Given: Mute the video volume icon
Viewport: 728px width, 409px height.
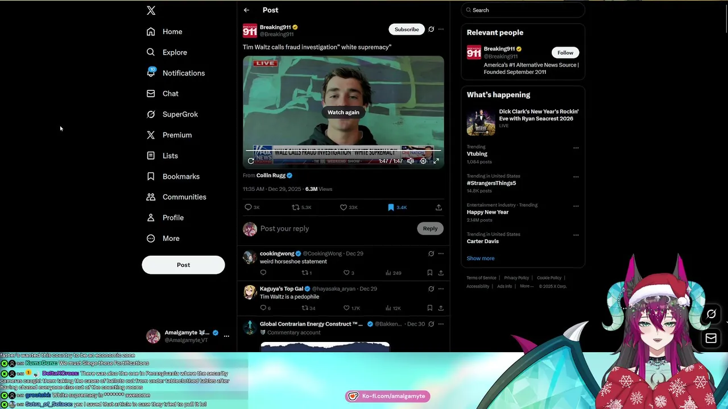Looking at the screenshot, I should [411, 161].
